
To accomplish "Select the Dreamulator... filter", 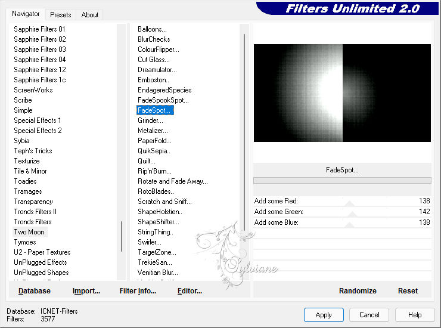I will [157, 70].
